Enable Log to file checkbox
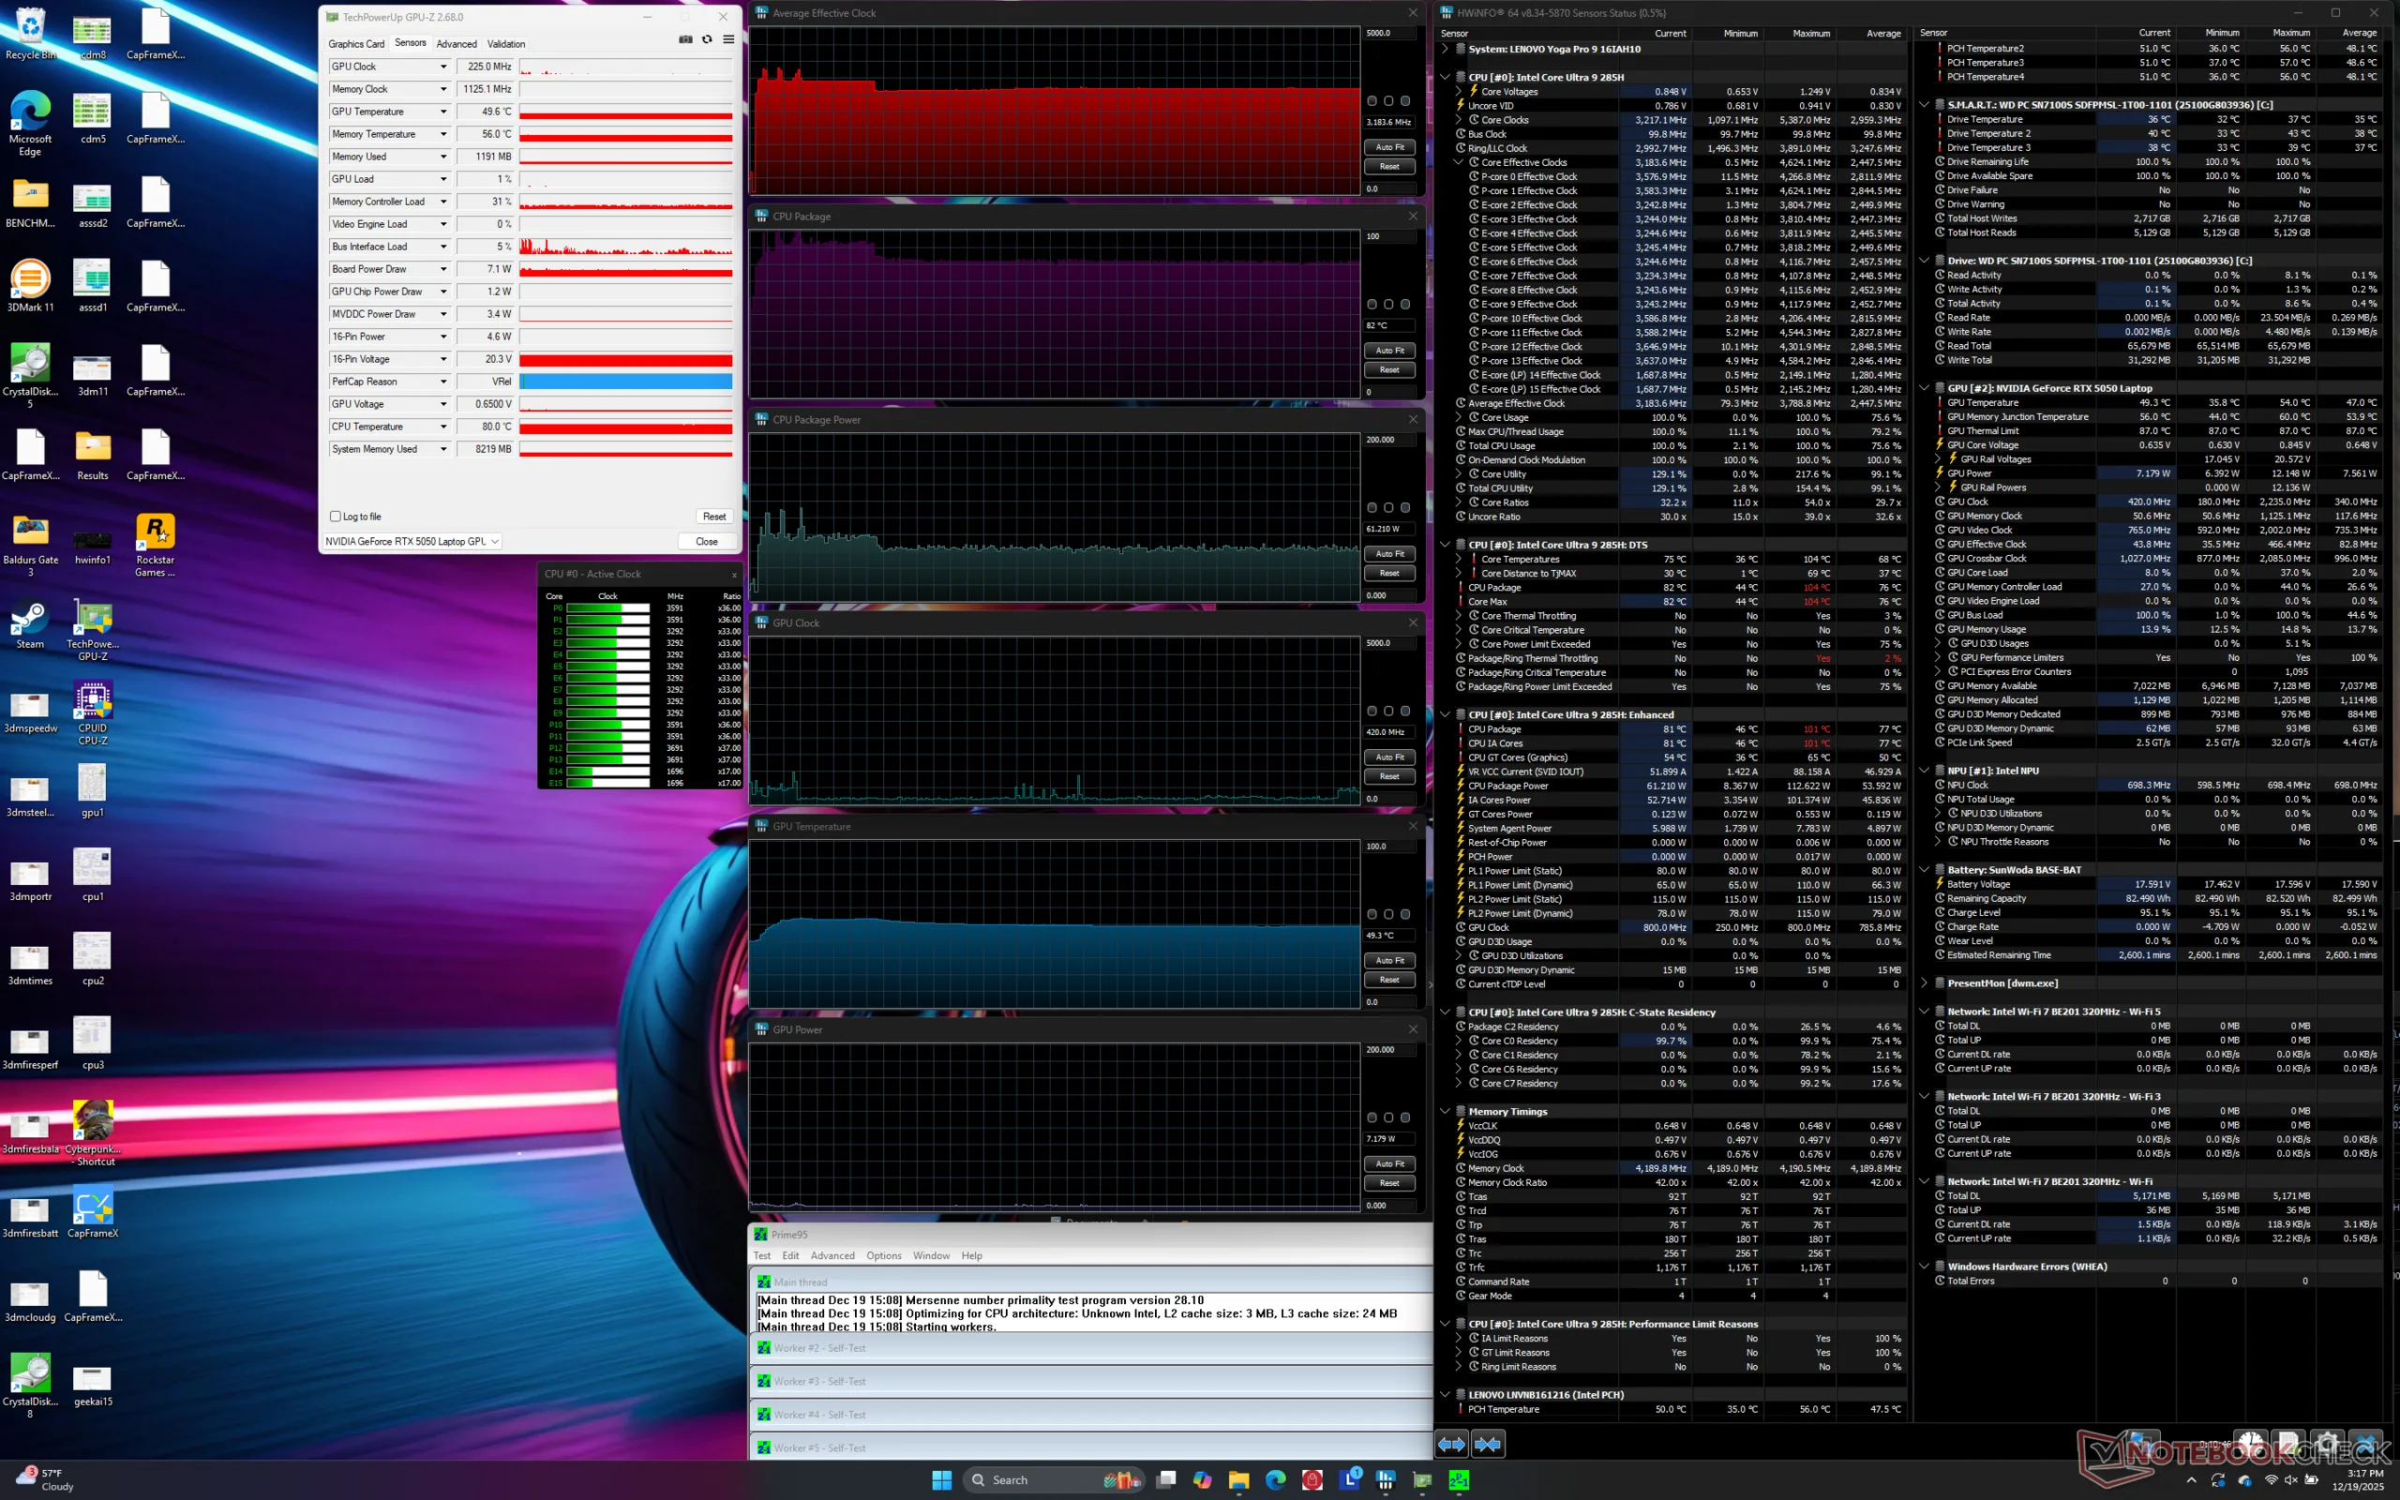This screenshot has height=1500, width=2400. pos(336,517)
